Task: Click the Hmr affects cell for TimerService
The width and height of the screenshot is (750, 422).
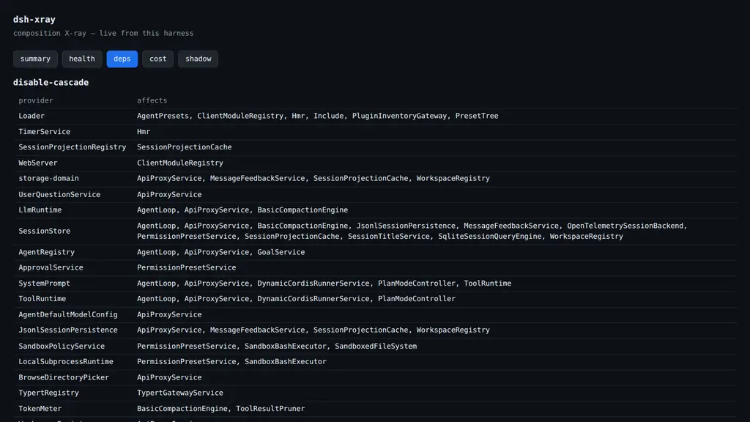Action: [x=144, y=132]
